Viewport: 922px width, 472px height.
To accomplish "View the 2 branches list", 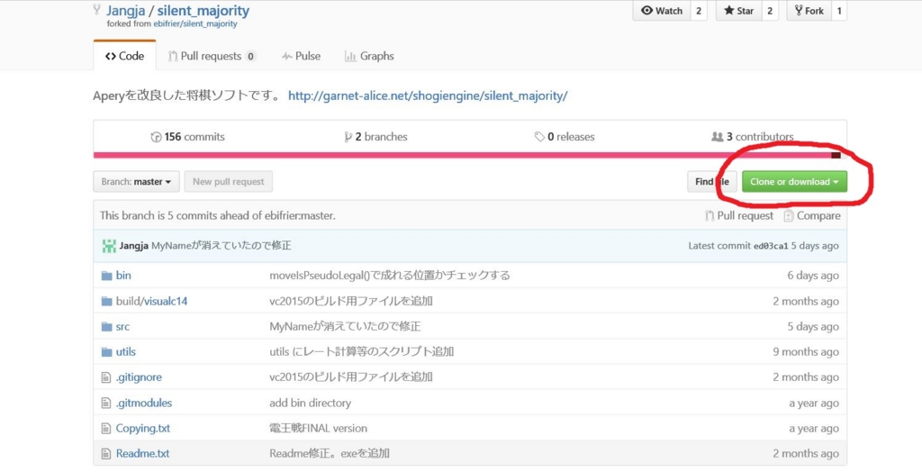I will 375,137.
